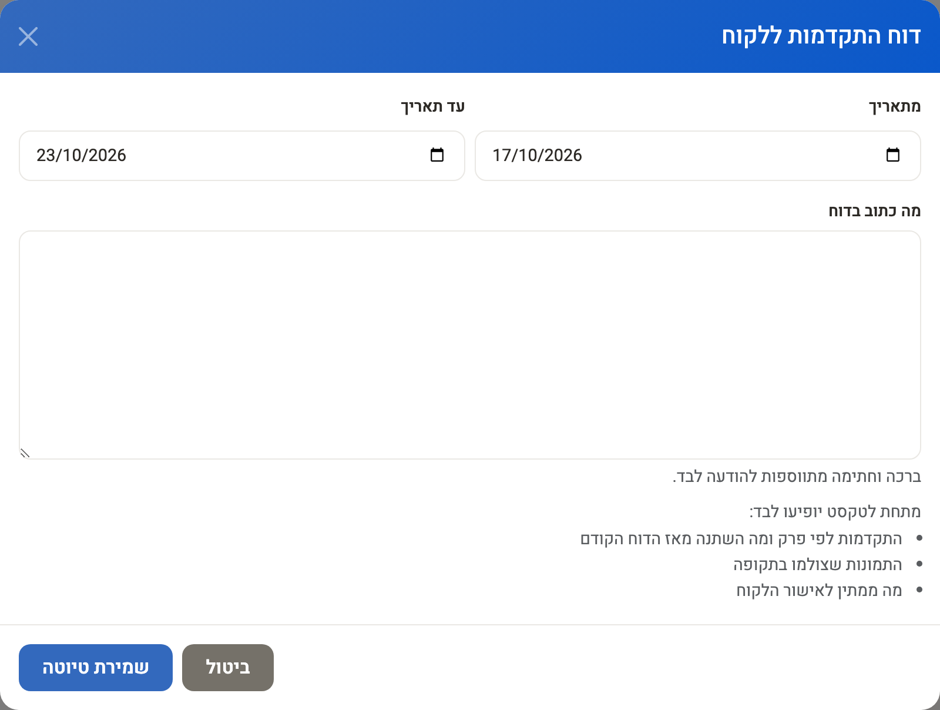Click the עד תאריך label
This screenshot has width=940, height=710.
point(433,107)
